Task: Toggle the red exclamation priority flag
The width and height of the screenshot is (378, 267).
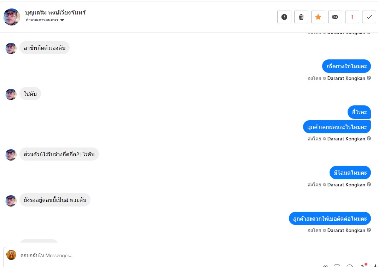Action: [352, 17]
